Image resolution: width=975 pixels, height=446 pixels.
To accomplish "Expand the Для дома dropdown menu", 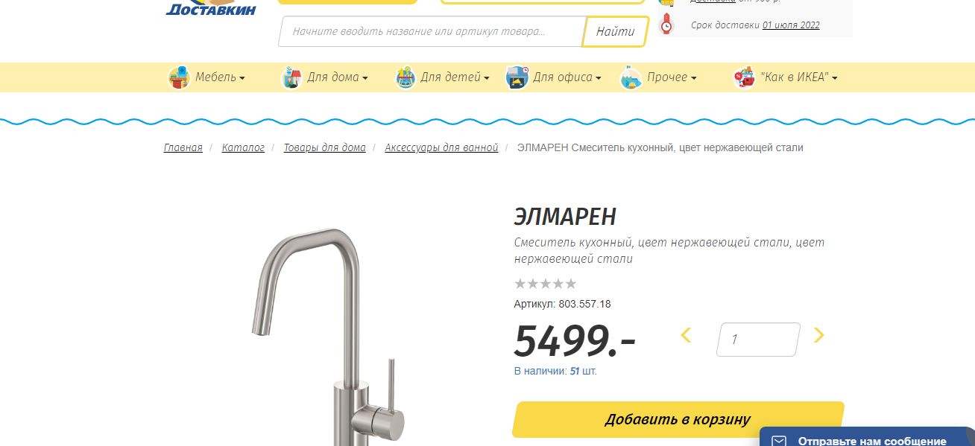I will click(338, 77).
